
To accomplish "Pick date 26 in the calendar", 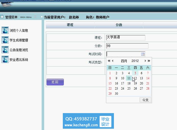I will [x=135, y=89].
